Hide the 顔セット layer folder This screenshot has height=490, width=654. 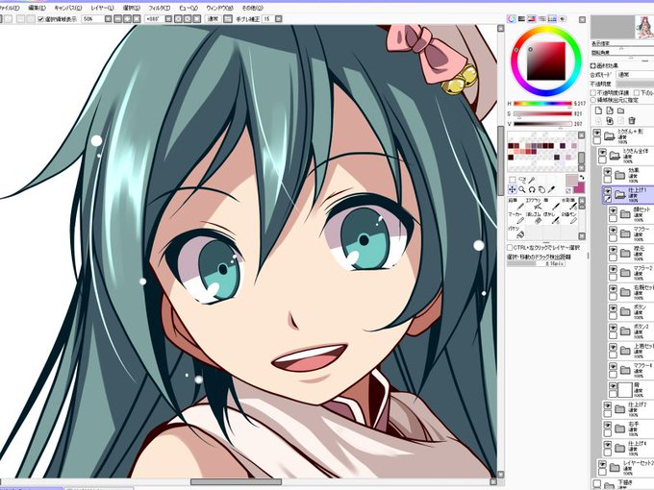(613, 210)
